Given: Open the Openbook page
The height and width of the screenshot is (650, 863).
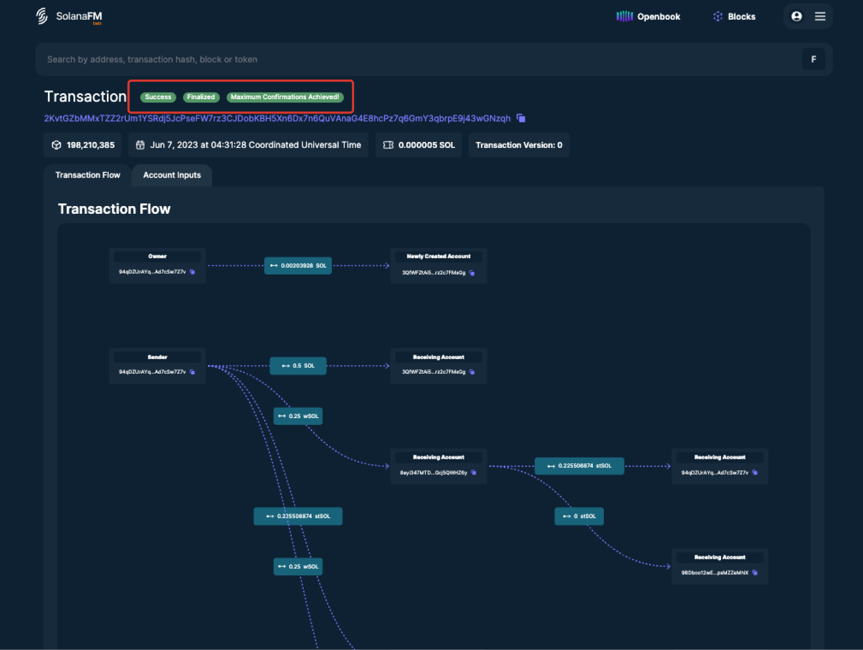Looking at the screenshot, I should (x=648, y=16).
